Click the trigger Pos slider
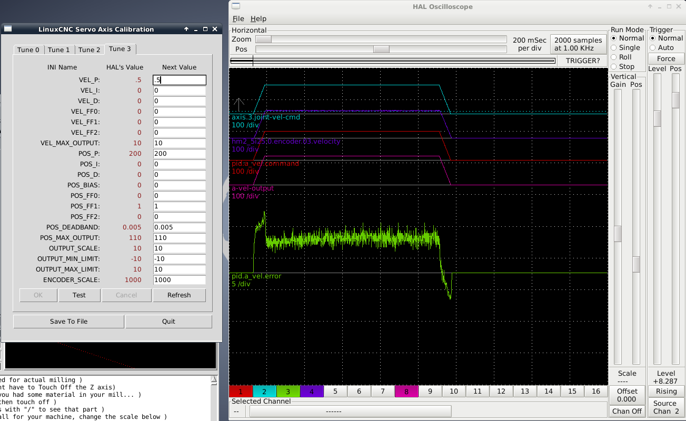686x421 pixels. [x=675, y=219]
